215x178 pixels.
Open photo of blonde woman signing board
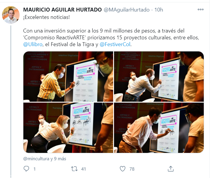click(68, 128)
